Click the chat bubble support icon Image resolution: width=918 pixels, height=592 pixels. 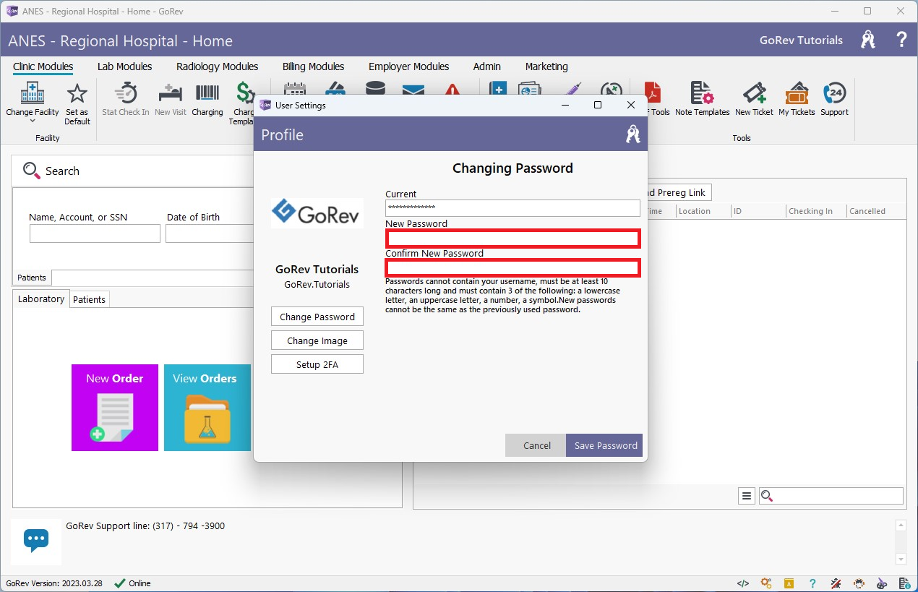(36, 540)
